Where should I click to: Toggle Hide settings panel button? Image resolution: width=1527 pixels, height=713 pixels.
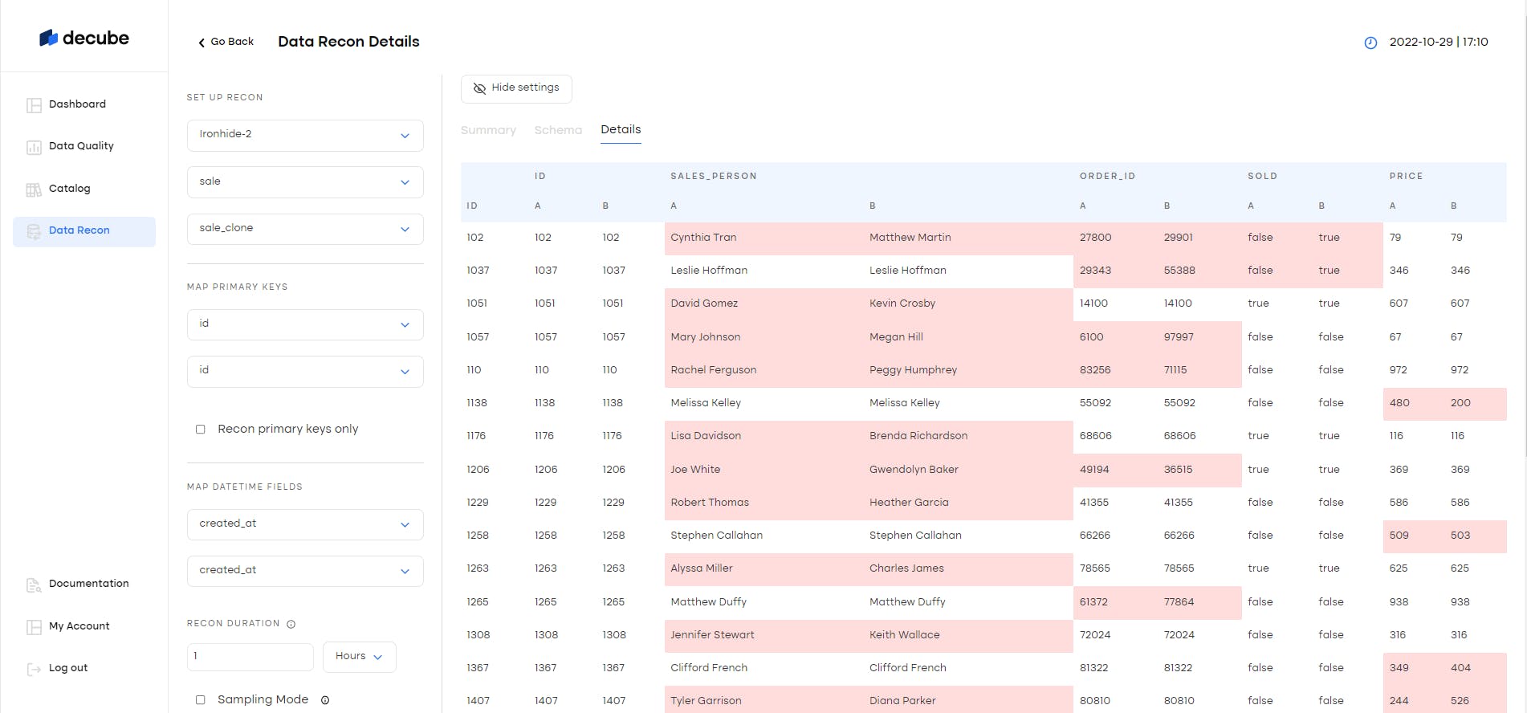[516, 88]
